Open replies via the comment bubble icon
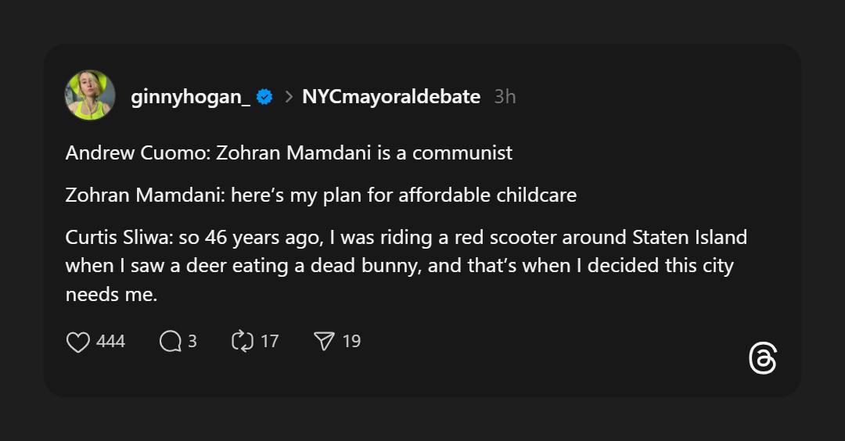Screen dimensions: 845x441 [170, 342]
